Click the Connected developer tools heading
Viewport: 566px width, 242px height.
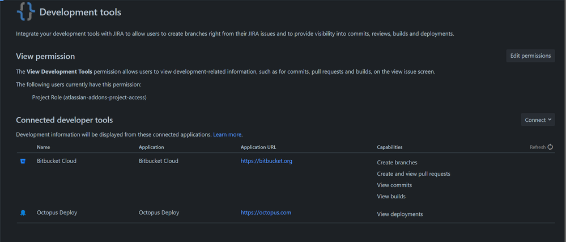click(x=64, y=120)
